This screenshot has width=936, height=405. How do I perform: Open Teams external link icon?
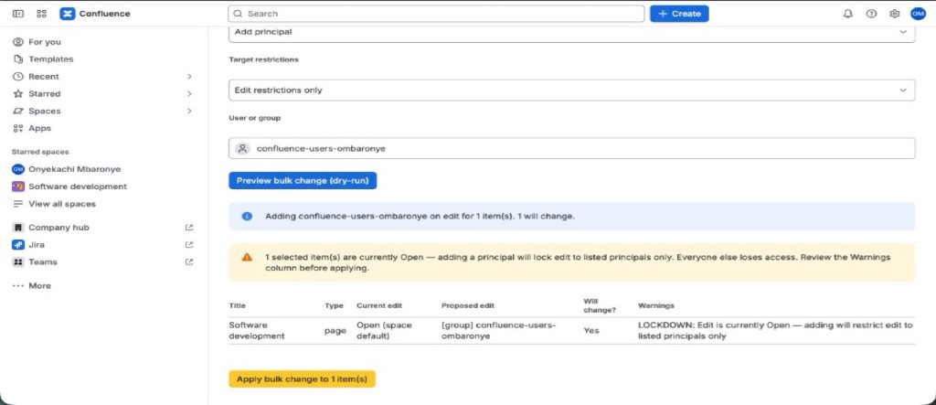pos(189,262)
